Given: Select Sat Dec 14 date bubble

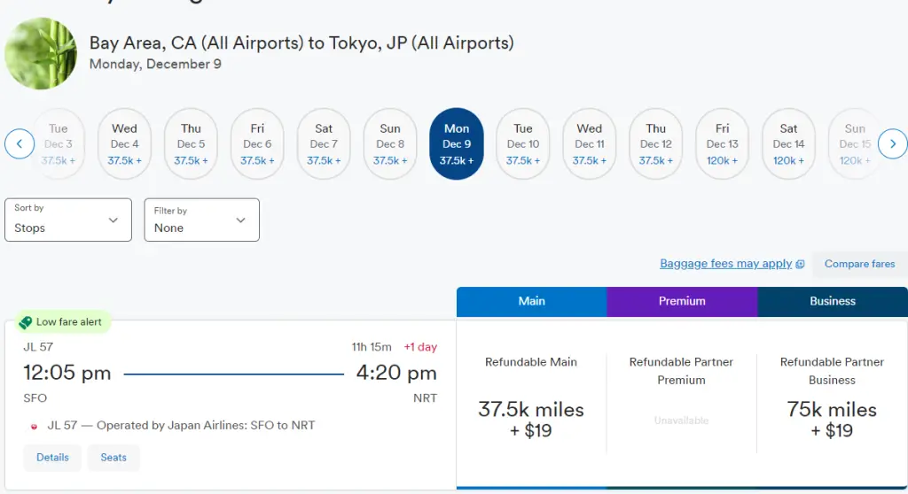Looking at the screenshot, I should tap(788, 144).
